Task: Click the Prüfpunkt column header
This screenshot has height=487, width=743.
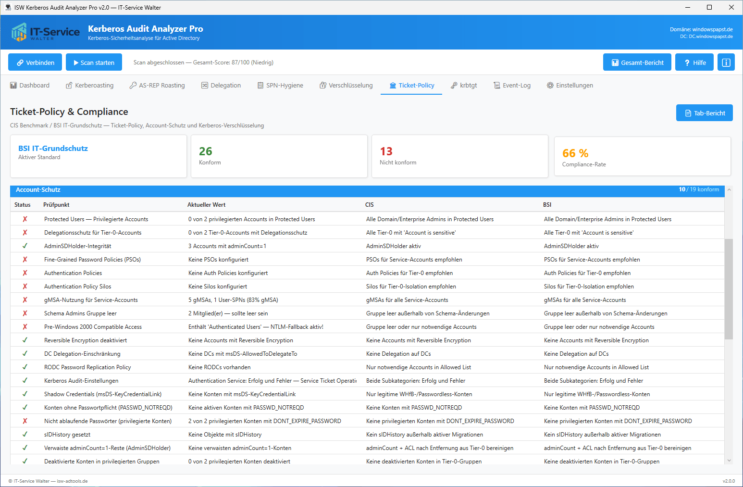Action: (56, 205)
